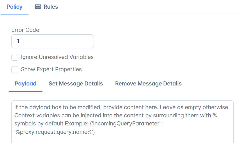The image size is (240, 143).
Task: Click the 'IncomingQueryParameter' placeholder line
Action: (x=89, y=123)
